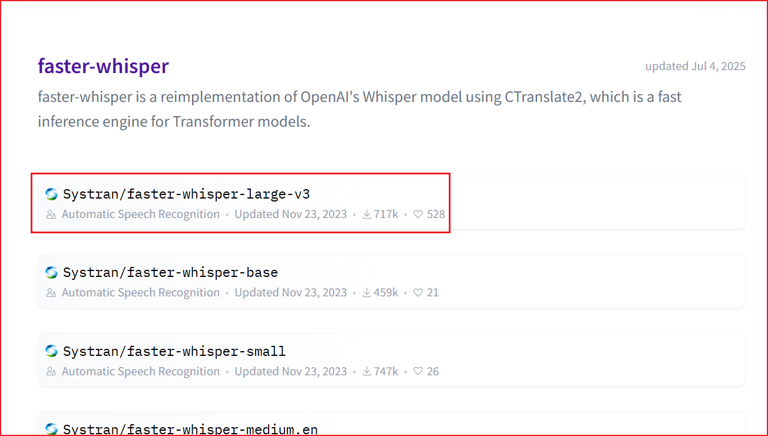
Task: Click the download icon next to 747k
Action: click(x=366, y=372)
